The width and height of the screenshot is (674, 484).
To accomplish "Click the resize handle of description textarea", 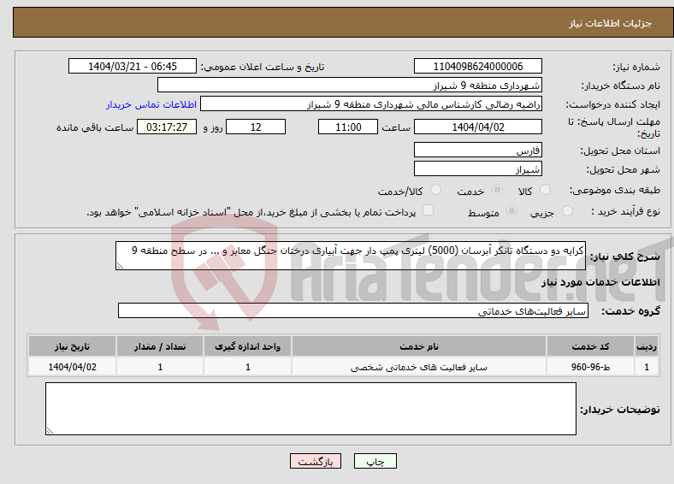I will click(x=120, y=266).
